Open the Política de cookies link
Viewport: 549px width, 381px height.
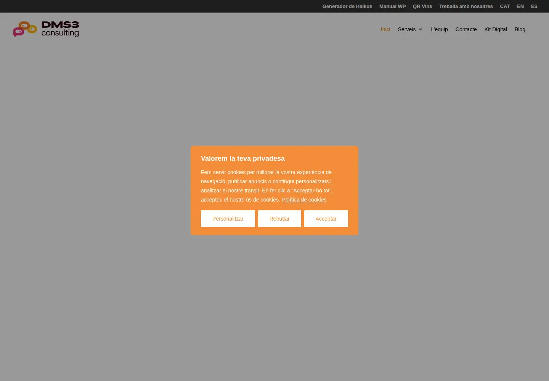tap(304, 200)
